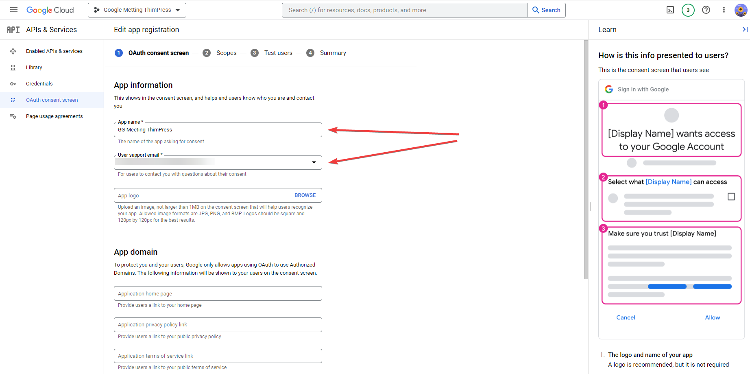Click the Google Cloud logo

click(50, 10)
